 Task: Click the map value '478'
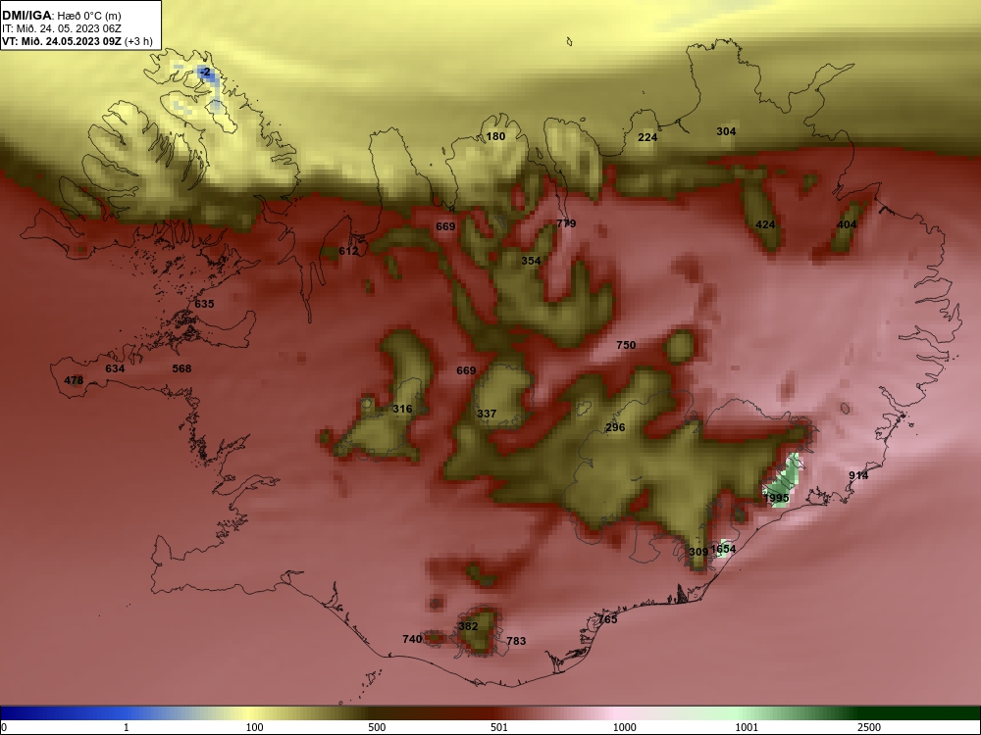(74, 380)
